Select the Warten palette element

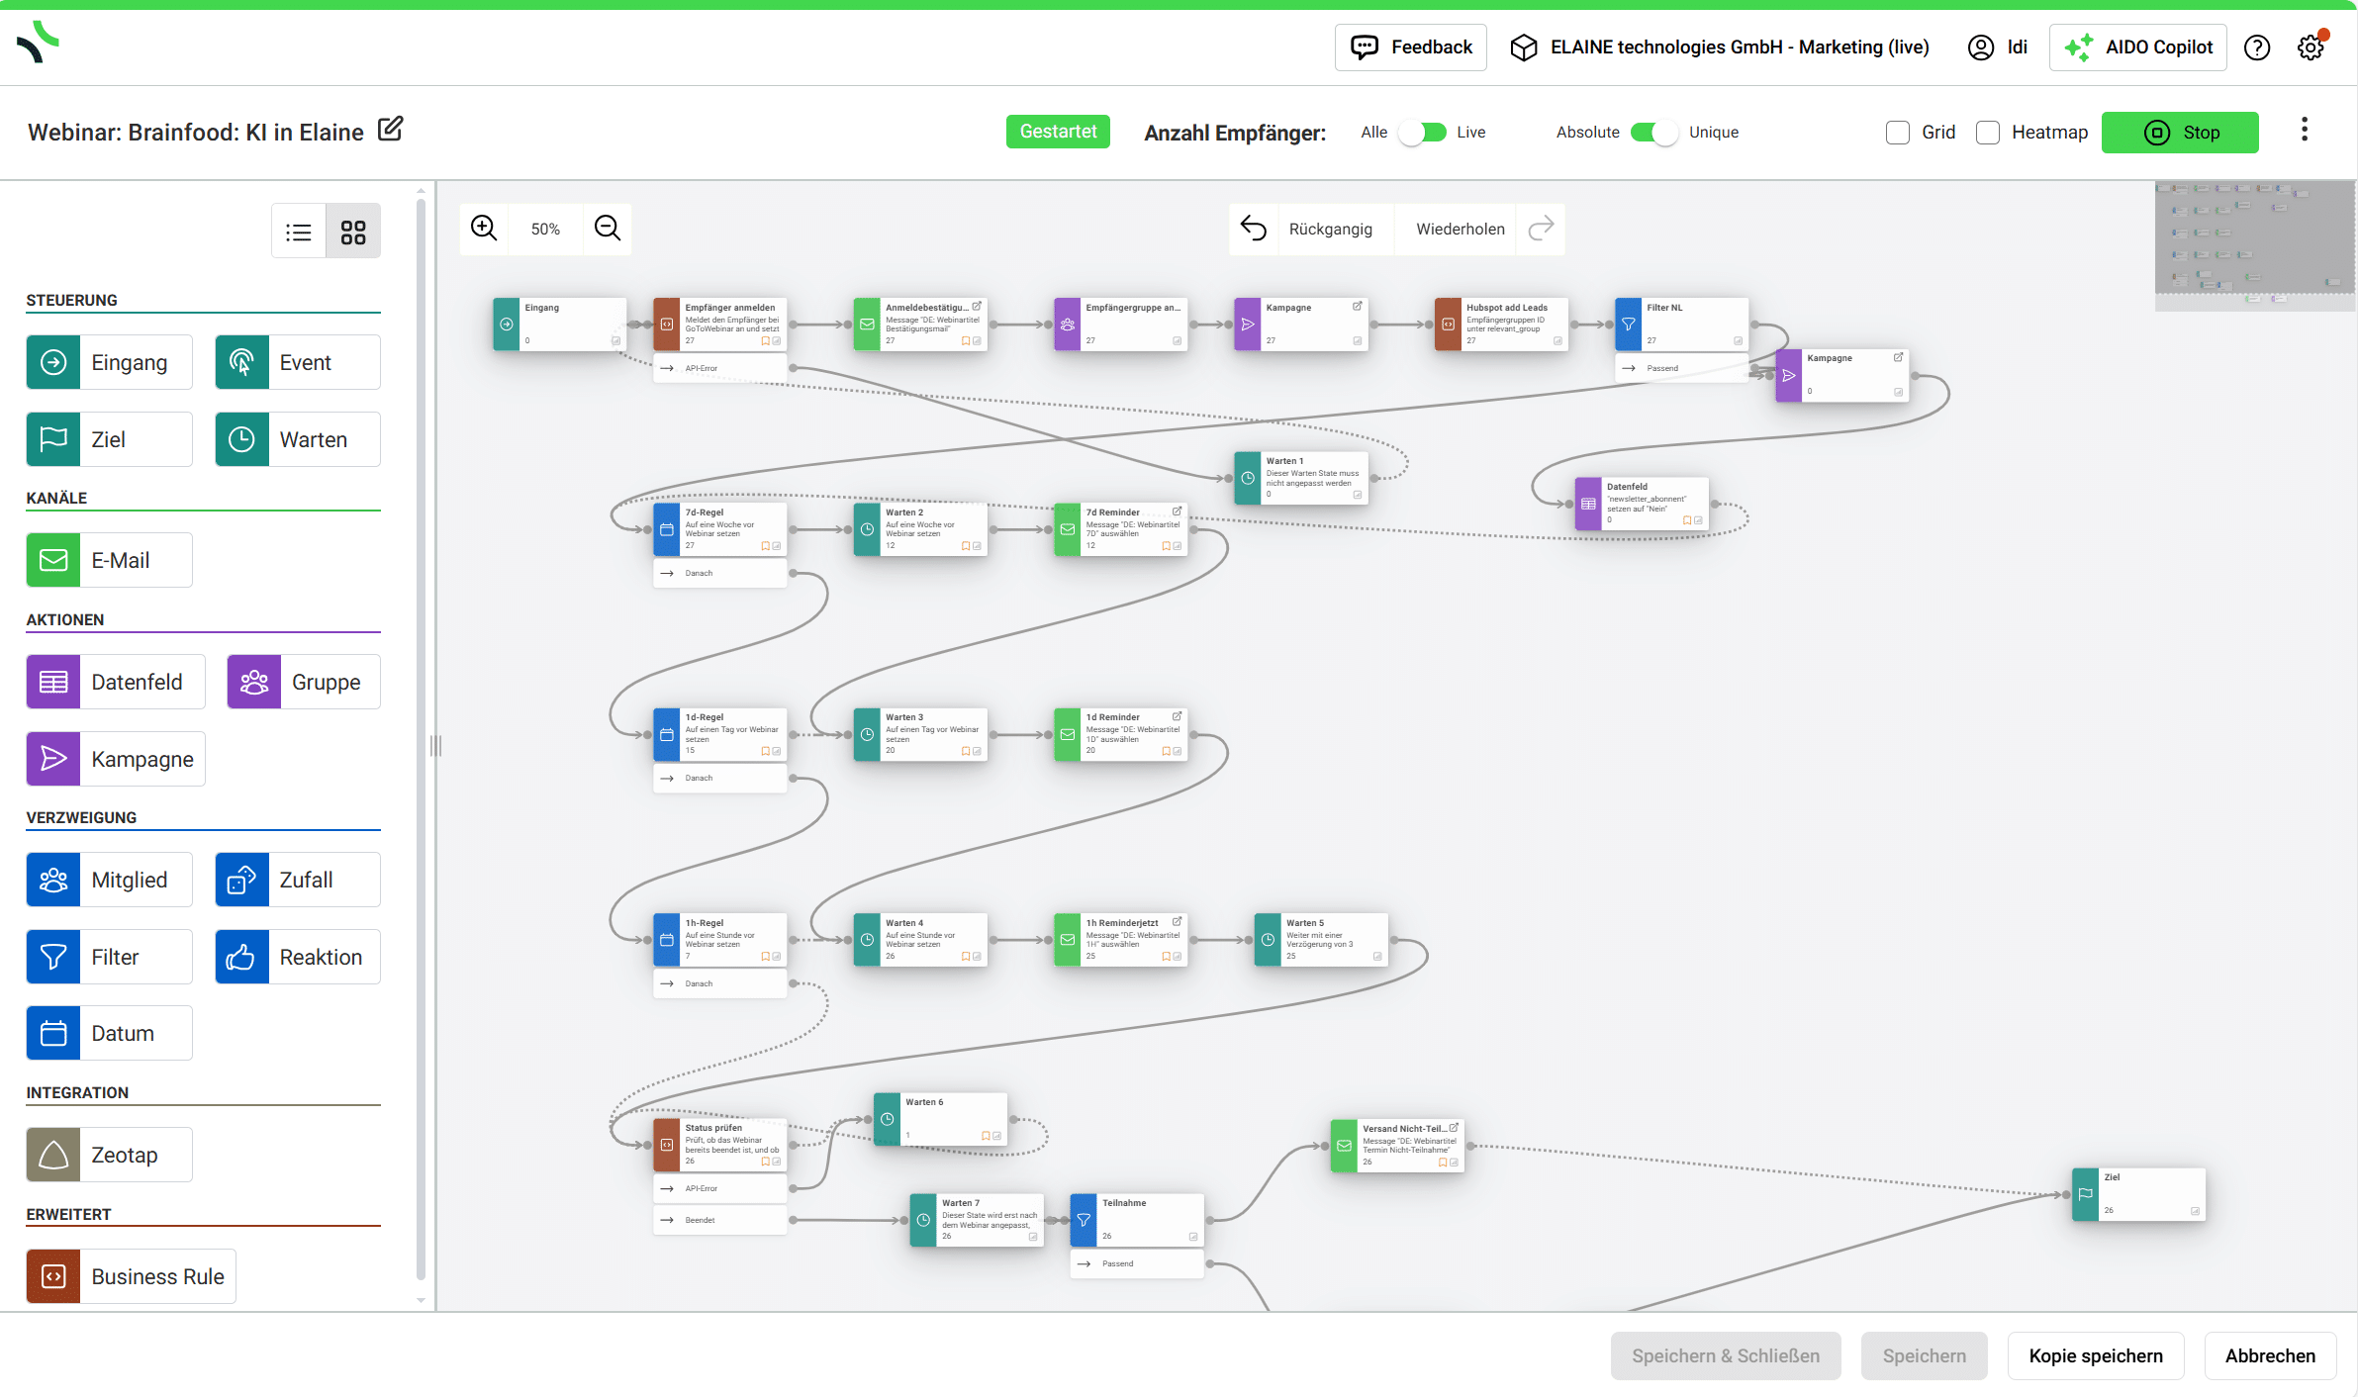pyautogui.click(x=298, y=439)
